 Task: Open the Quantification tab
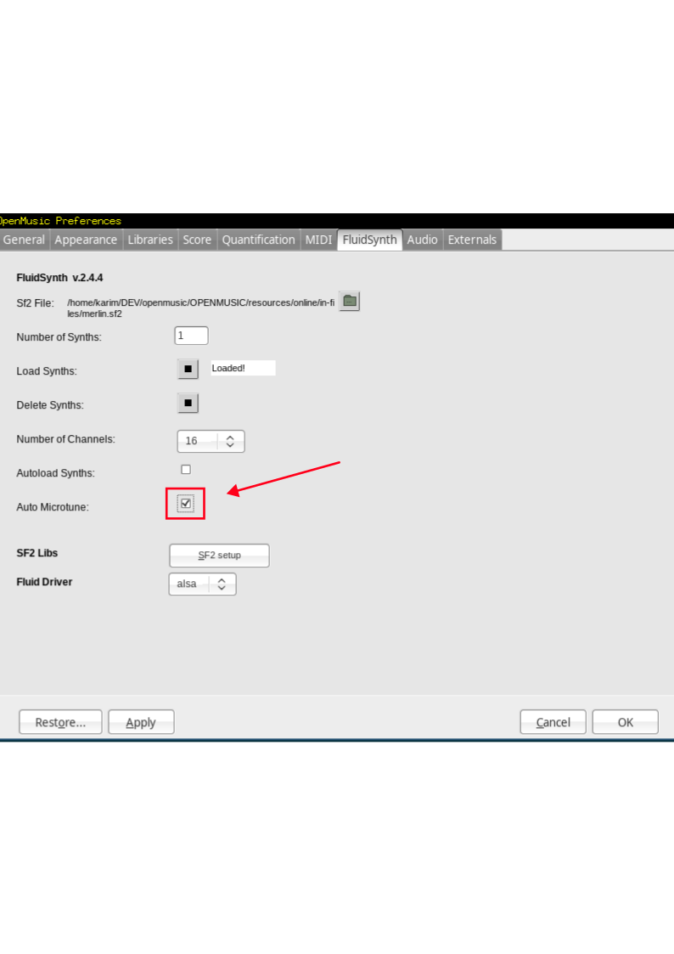(258, 240)
